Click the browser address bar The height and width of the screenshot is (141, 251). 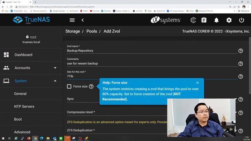[x=122, y=7]
